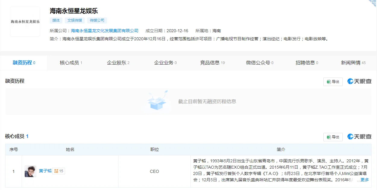The height and width of the screenshot is (190, 377).
Task: Click the 截止目前暂无融资历程信息 message
Action: point(207,102)
